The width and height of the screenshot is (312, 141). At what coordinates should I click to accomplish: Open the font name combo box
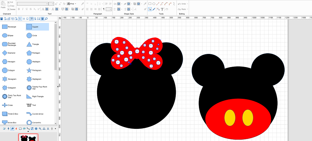[33, 4]
